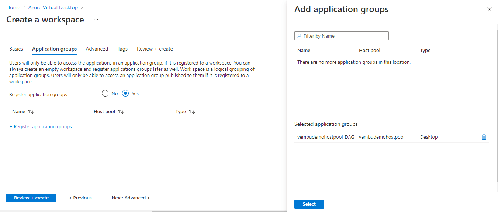The height and width of the screenshot is (212, 498).
Task: Navigate to the Home breadcrumb
Action: click(13, 7)
